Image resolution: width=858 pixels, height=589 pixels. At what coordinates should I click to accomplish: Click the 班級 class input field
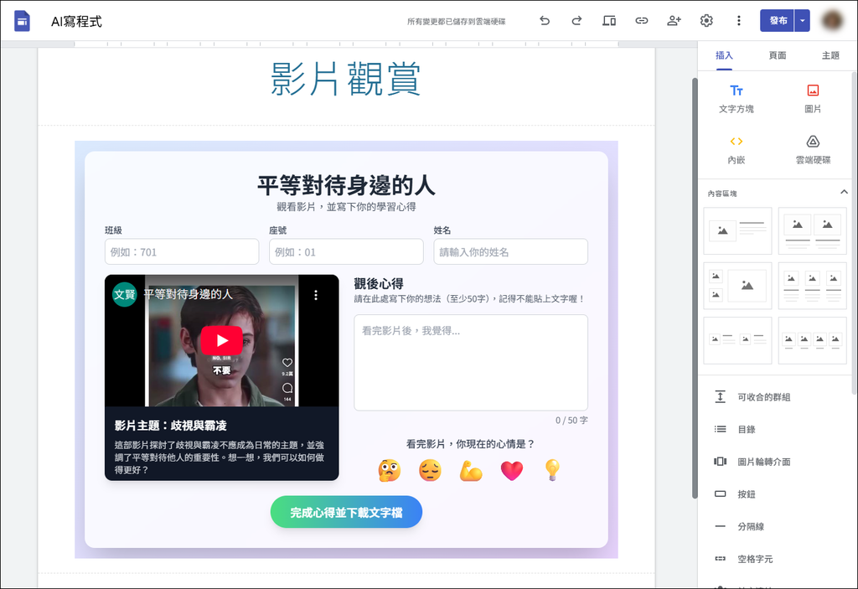182,252
